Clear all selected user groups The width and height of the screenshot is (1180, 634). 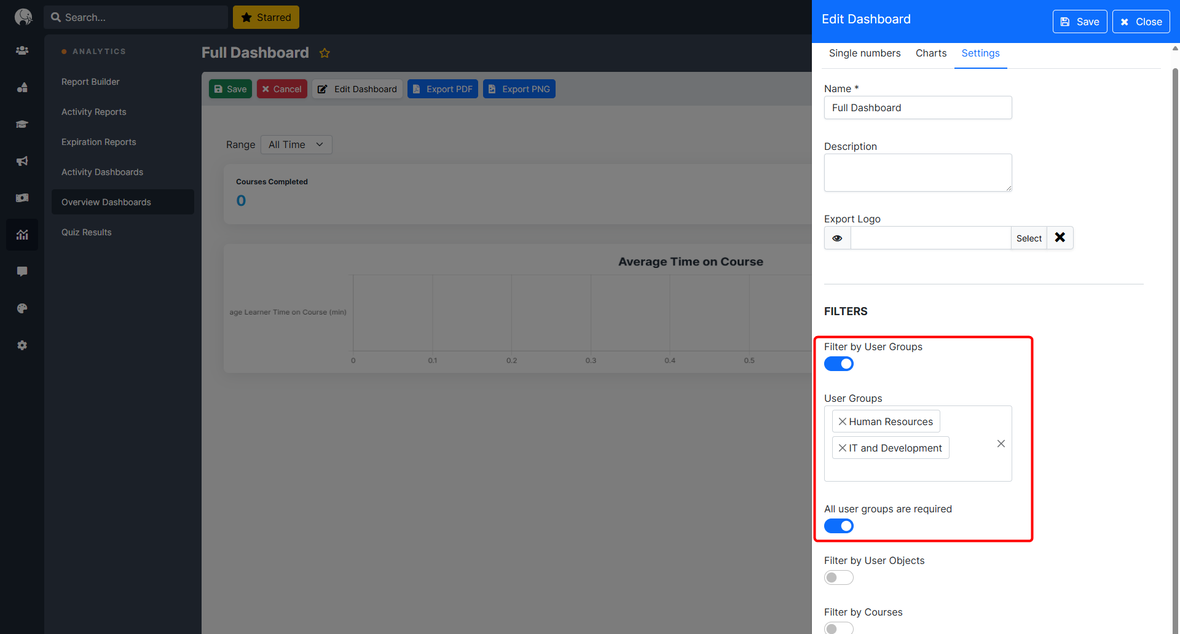[x=1001, y=444]
